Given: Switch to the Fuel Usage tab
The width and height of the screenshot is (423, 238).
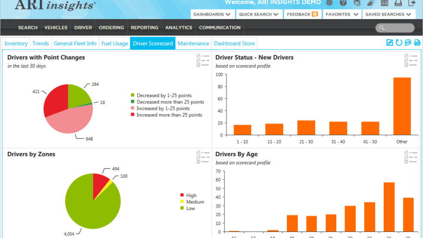Looking at the screenshot, I should tap(114, 44).
